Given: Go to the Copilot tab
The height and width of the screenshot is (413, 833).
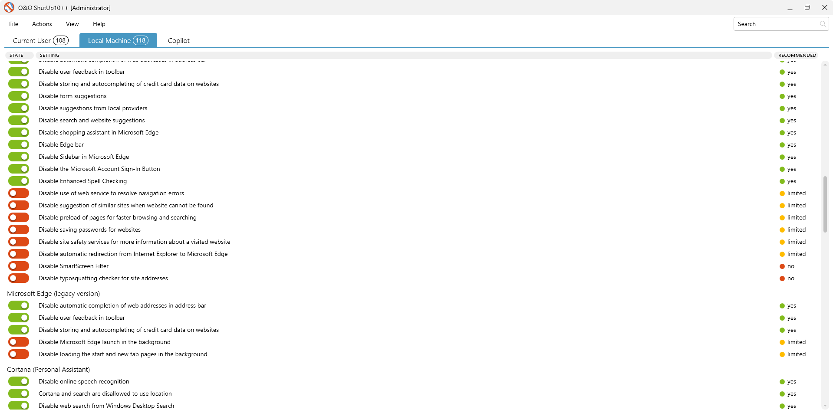Looking at the screenshot, I should point(179,40).
